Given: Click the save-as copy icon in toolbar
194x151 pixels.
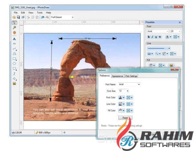Looking at the screenshot, I should [x=23, y=17].
